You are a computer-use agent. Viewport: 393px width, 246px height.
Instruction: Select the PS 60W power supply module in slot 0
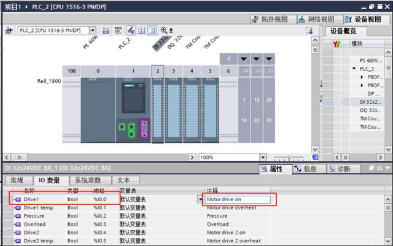tap(98, 110)
